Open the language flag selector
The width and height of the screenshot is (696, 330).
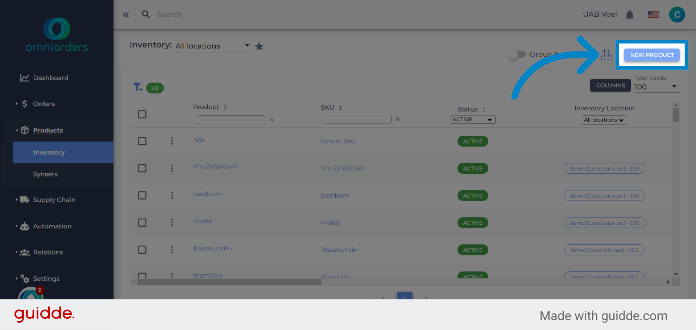point(654,14)
